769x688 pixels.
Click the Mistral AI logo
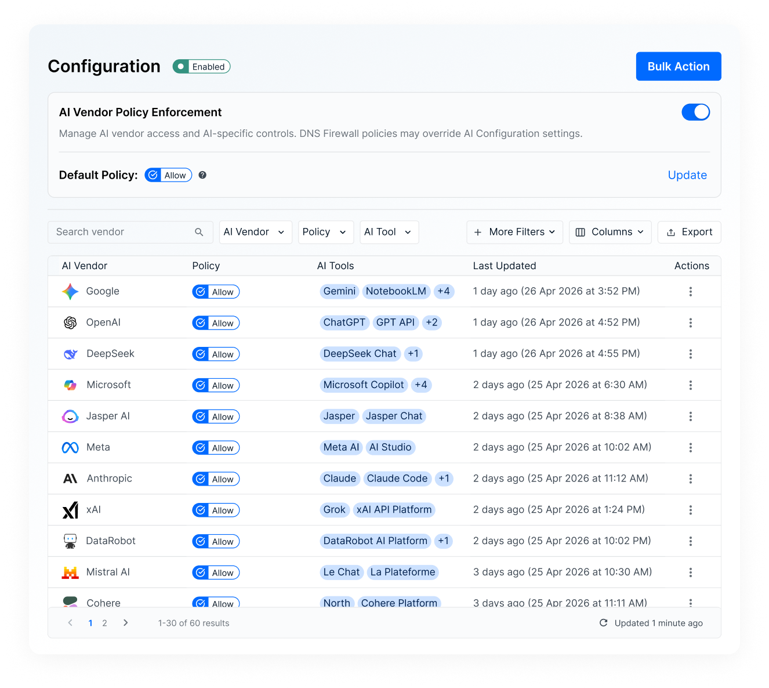point(70,573)
